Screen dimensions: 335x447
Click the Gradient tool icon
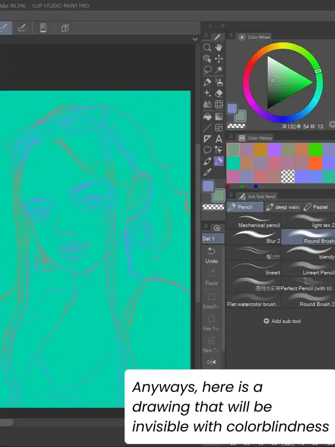click(219, 116)
